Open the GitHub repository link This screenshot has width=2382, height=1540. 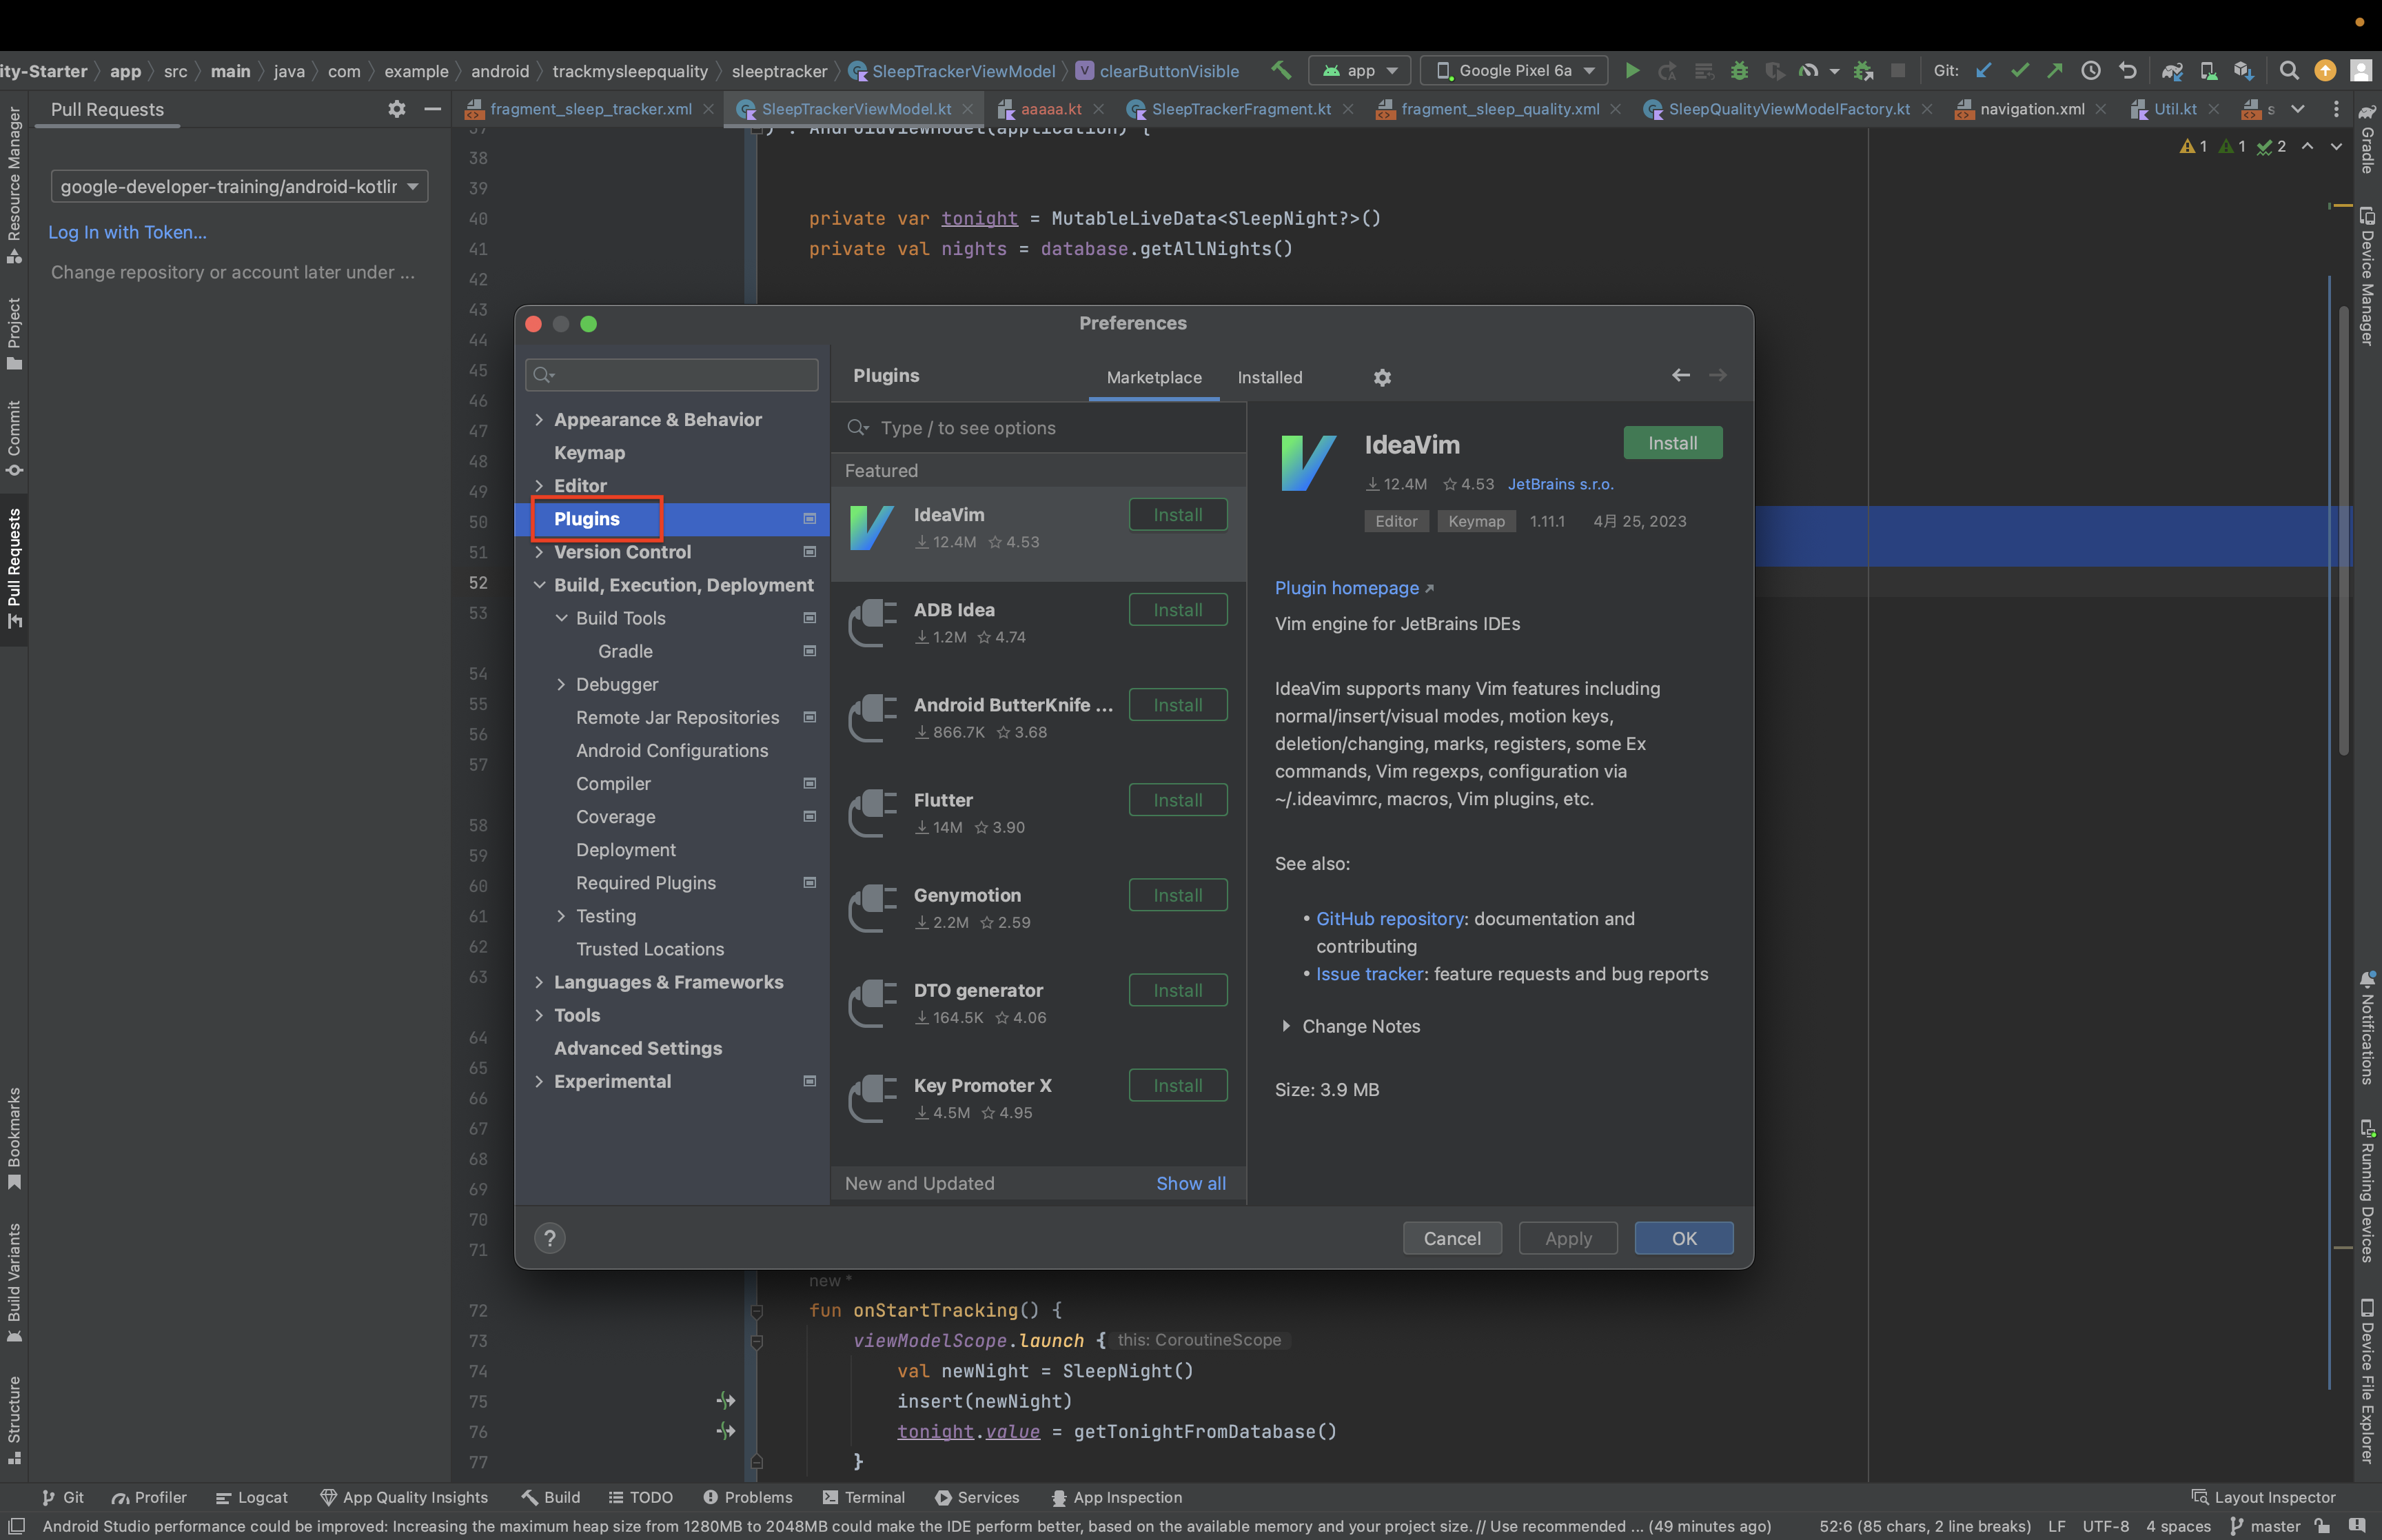pyautogui.click(x=1389, y=919)
